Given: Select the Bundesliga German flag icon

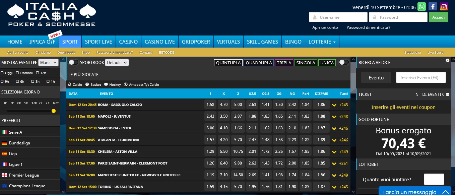Looking at the screenshot, I should point(4,143).
